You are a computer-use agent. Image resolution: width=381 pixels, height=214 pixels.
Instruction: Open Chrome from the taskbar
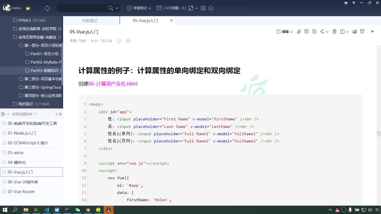[88, 210]
